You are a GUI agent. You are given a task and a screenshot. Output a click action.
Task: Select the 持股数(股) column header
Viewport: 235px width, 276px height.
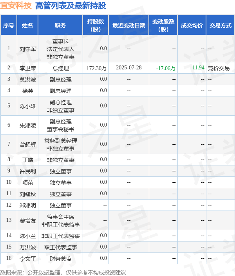click(x=96, y=25)
